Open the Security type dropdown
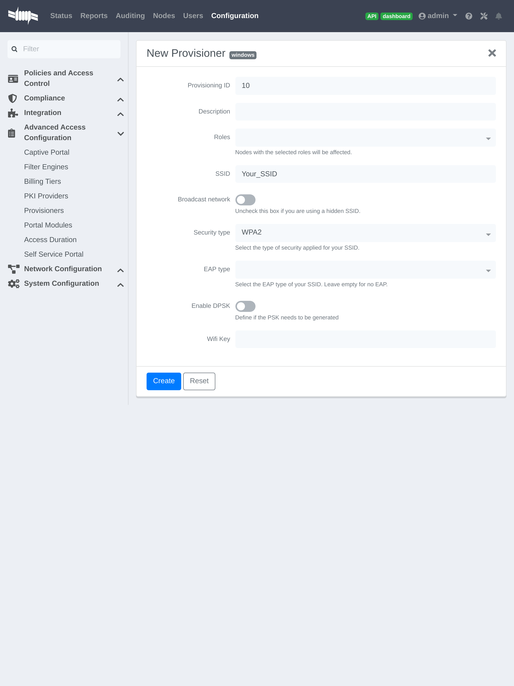This screenshot has width=514, height=686. point(365,233)
